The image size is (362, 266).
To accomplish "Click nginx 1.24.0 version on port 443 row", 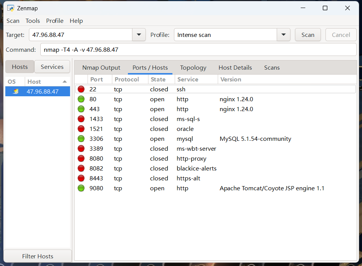I will click(236, 109).
